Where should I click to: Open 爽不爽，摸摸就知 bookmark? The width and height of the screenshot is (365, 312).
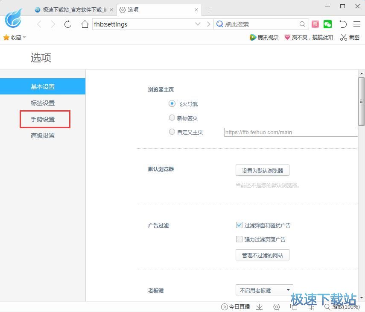pos(309,37)
